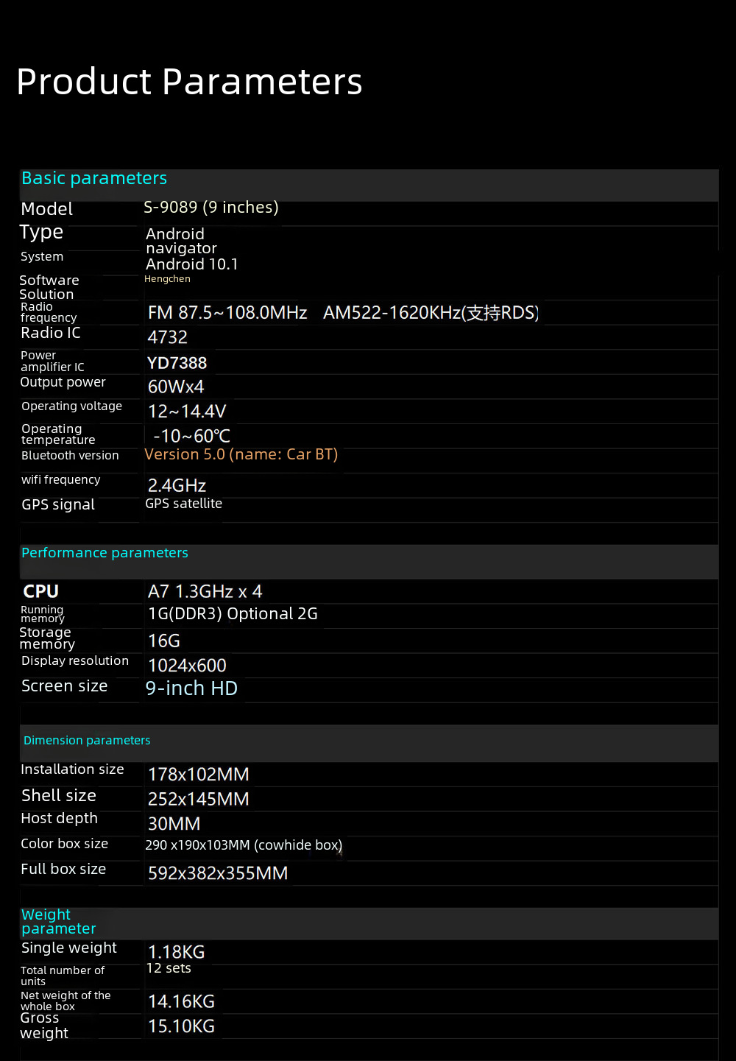736x1061 pixels.
Task: Select the '9-inch HD' value
Action: (191, 688)
